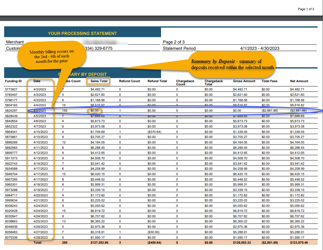323x250 pixels.
Task: Select the date 4/19/2023
Action: tap(41, 190)
